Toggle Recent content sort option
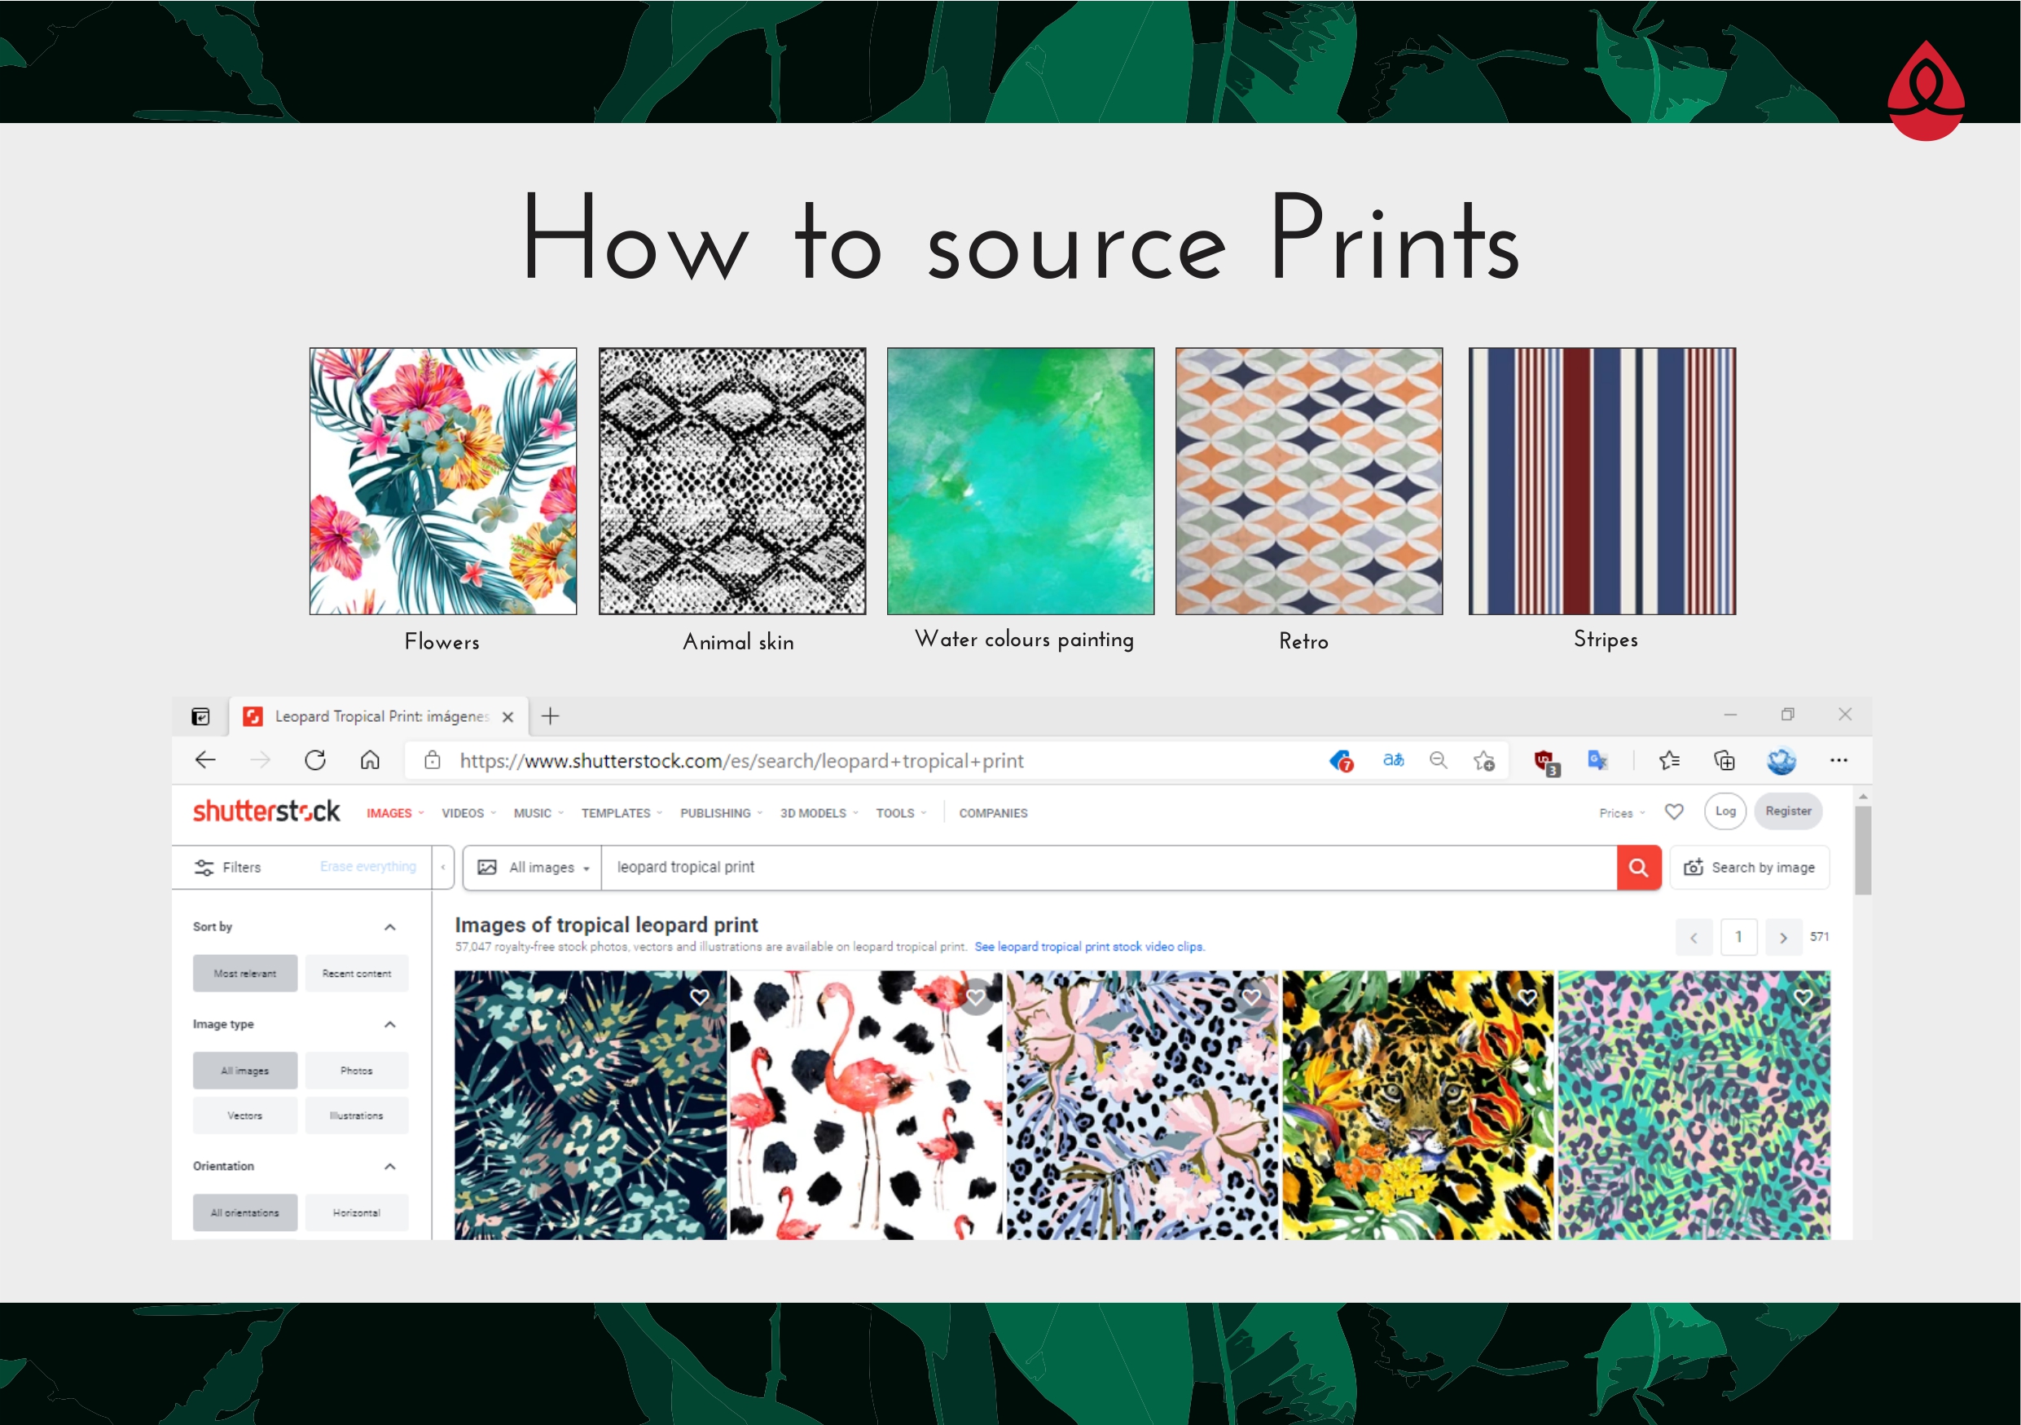This screenshot has width=2021, height=1425. tap(357, 974)
